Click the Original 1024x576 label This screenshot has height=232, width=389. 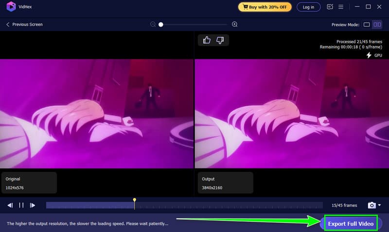(29, 183)
